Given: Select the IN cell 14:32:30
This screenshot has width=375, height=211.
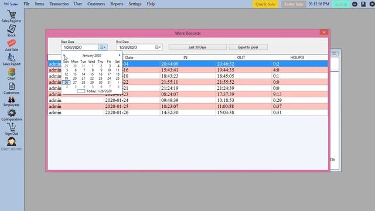Looking at the screenshot, I should (187, 113).
